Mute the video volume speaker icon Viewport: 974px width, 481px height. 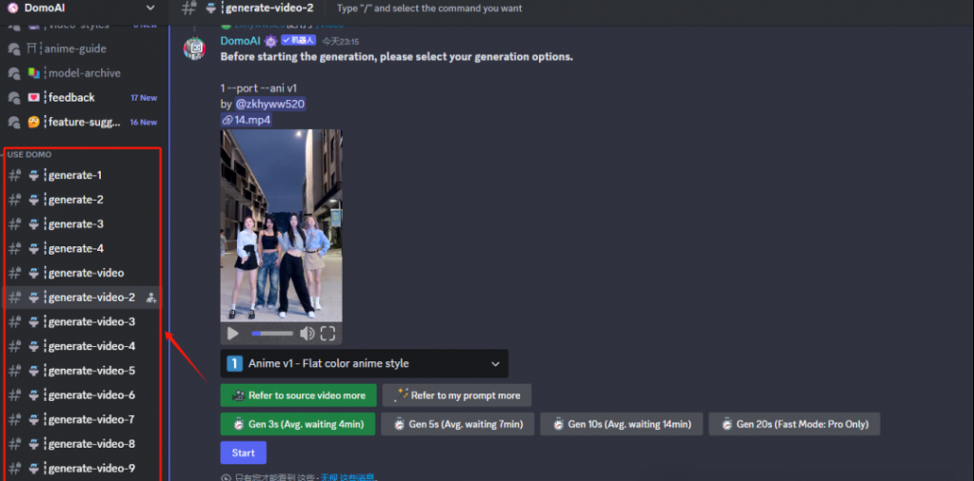pyautogui.click(x=307, y=334)
